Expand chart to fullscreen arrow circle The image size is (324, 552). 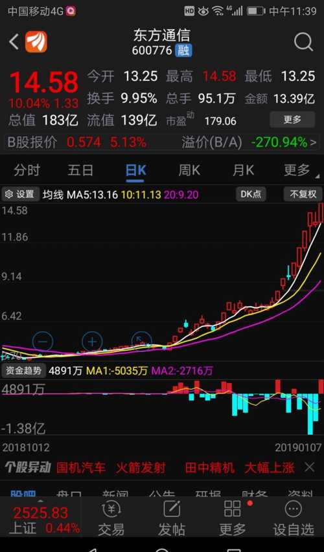pos(141,341)
